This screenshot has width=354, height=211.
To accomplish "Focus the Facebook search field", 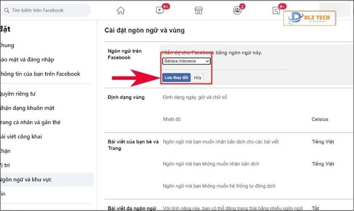I will [46, 11].
